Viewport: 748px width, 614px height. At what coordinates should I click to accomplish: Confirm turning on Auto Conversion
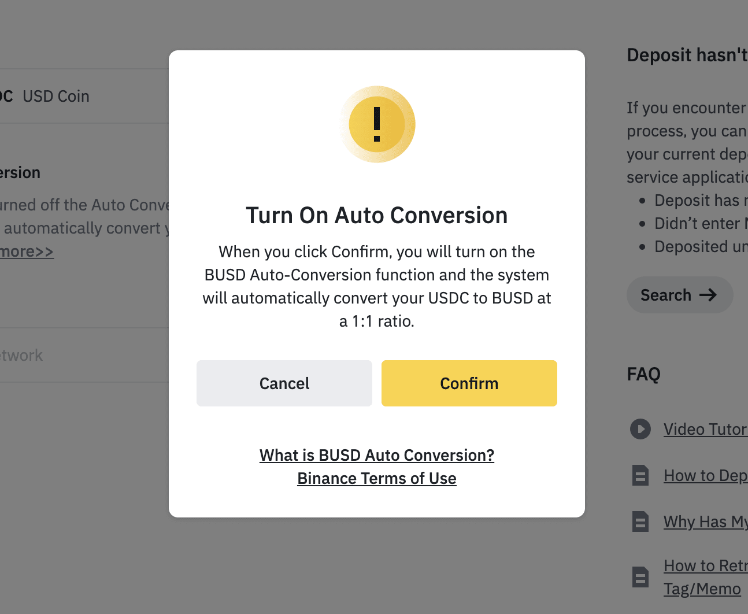click(469, 383)
